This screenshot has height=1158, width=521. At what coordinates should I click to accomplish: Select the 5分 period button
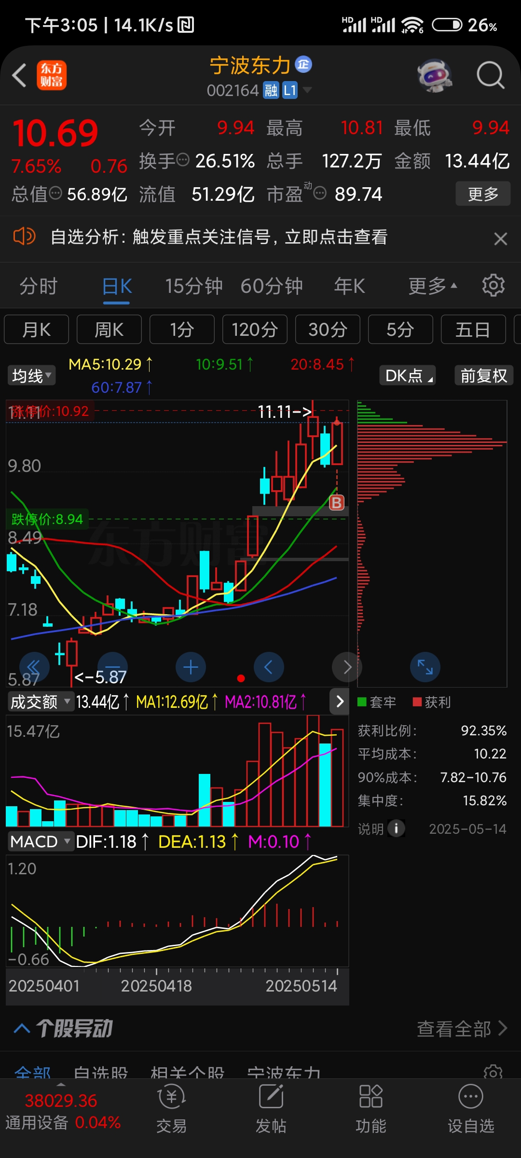point(400,330)
